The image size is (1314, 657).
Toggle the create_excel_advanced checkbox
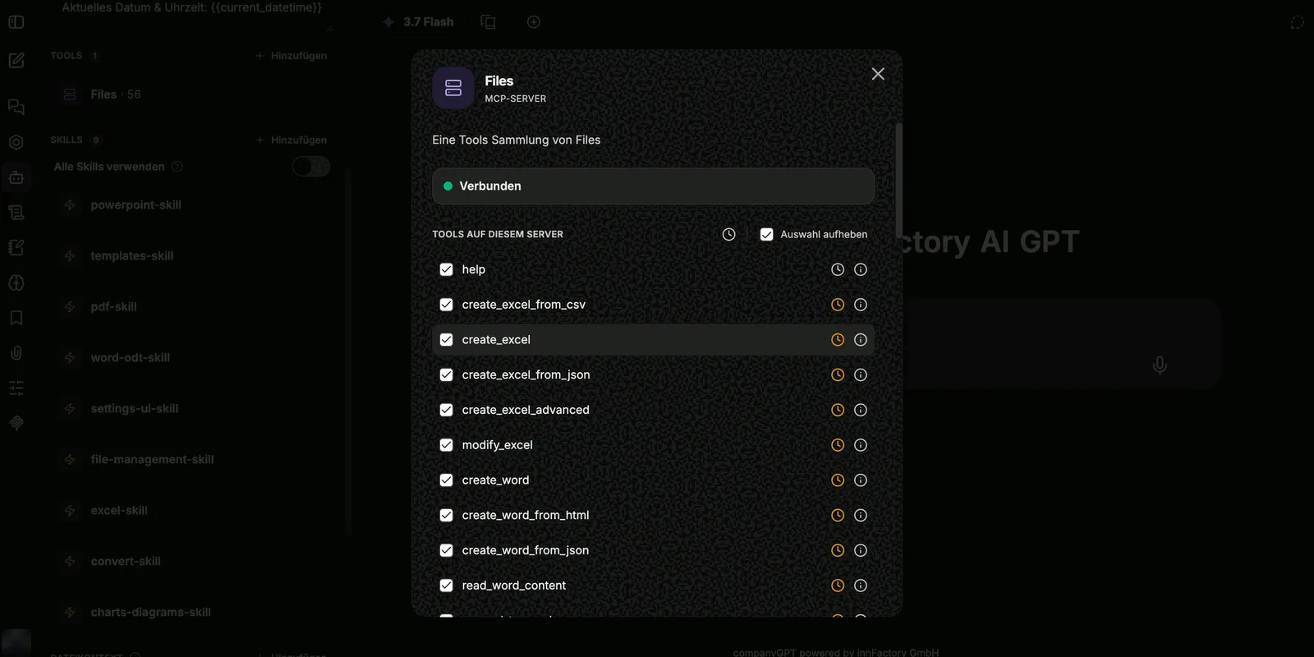pyautogui.click(x=447, y=410)
